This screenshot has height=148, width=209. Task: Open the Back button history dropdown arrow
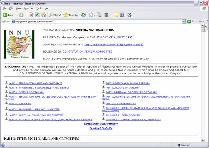[15, 15]
